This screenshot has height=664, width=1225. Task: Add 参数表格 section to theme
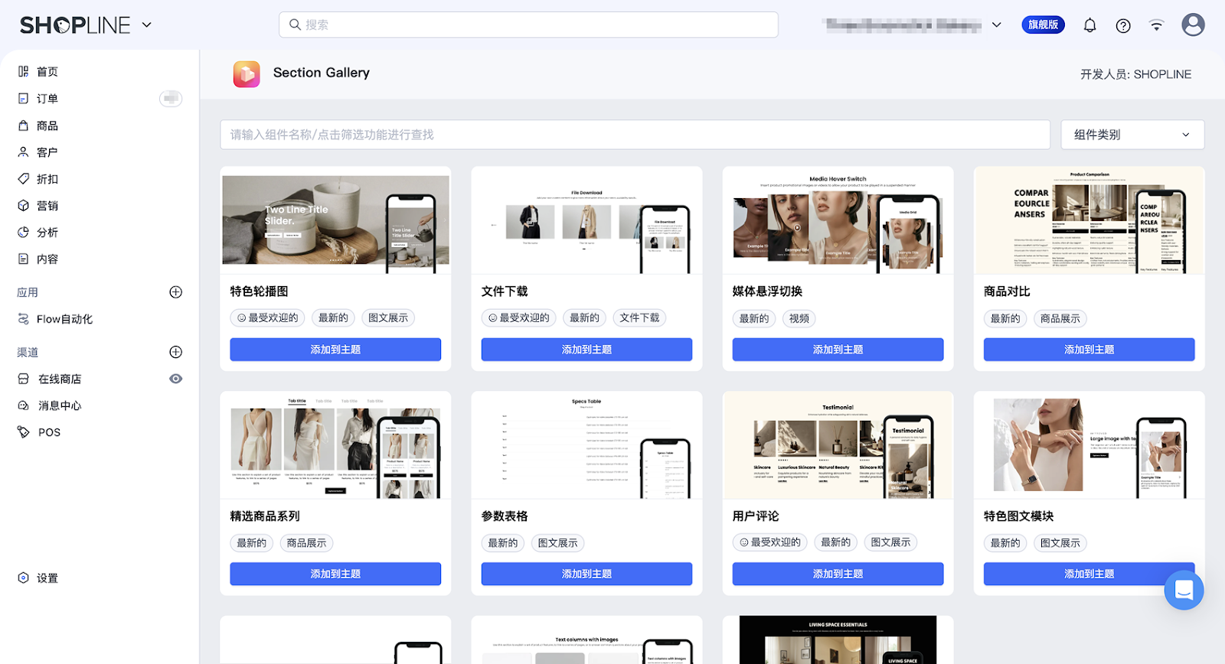(586, 574)
